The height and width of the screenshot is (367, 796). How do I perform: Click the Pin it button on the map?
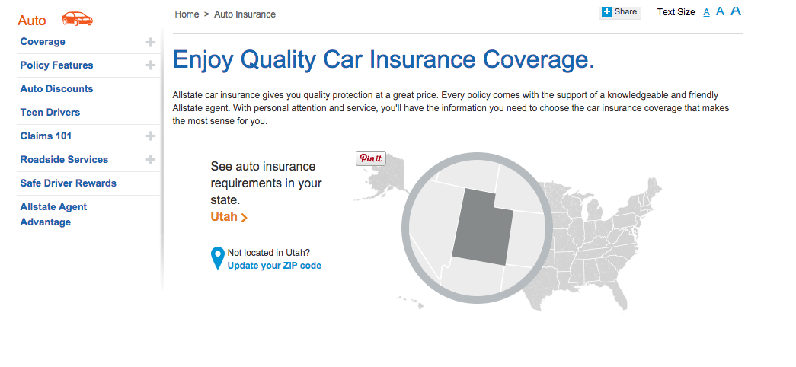[371, 158]
